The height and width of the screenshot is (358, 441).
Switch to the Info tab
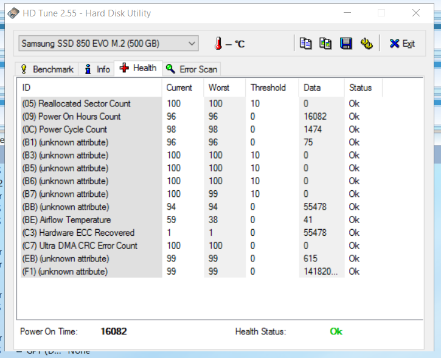[97, 69]
